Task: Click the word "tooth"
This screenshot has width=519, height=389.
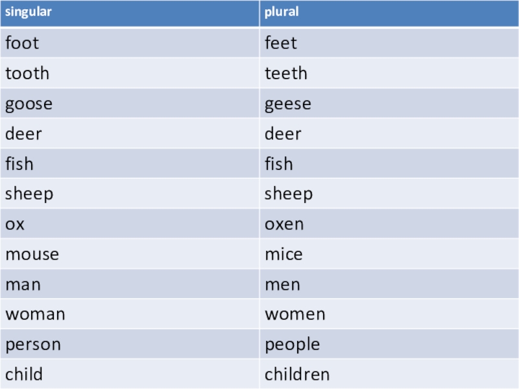Action: tap(27, 73)
